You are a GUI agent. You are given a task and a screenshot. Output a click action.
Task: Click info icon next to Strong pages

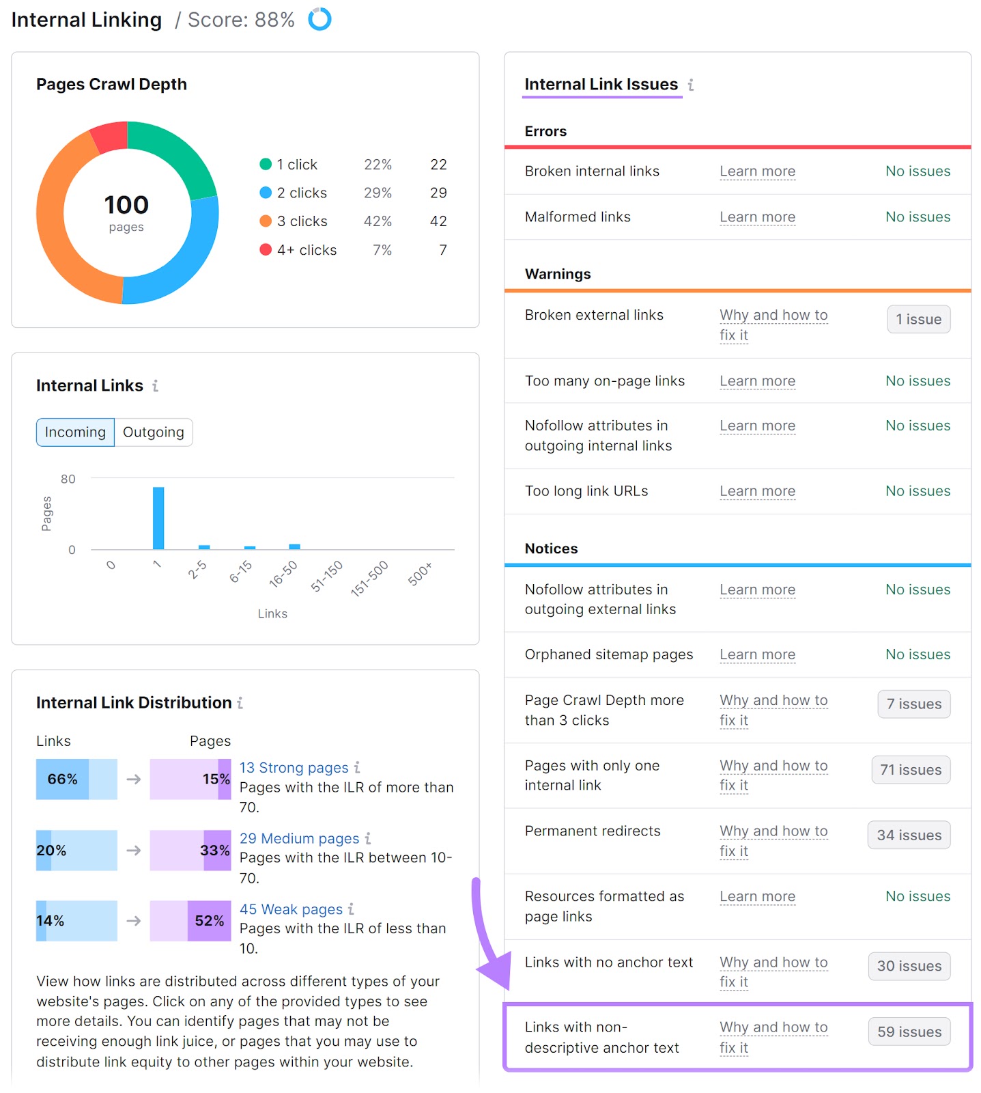[x=357, y=768]
